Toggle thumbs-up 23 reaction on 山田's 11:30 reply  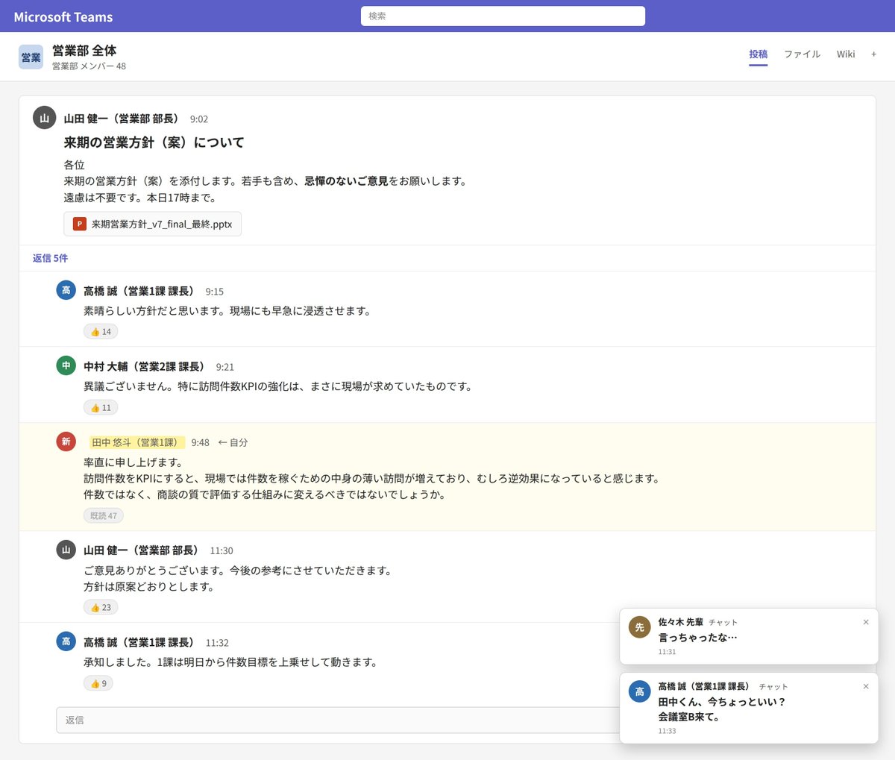(x=101, y=607)
